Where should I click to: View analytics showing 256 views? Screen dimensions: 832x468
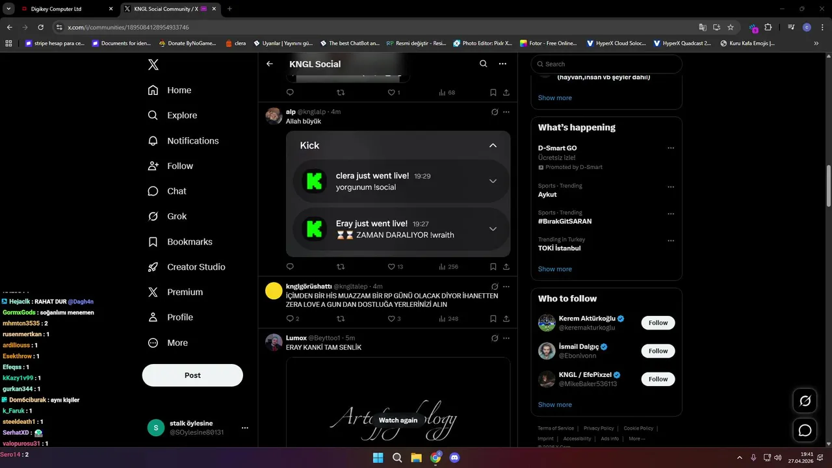[448, 266]
